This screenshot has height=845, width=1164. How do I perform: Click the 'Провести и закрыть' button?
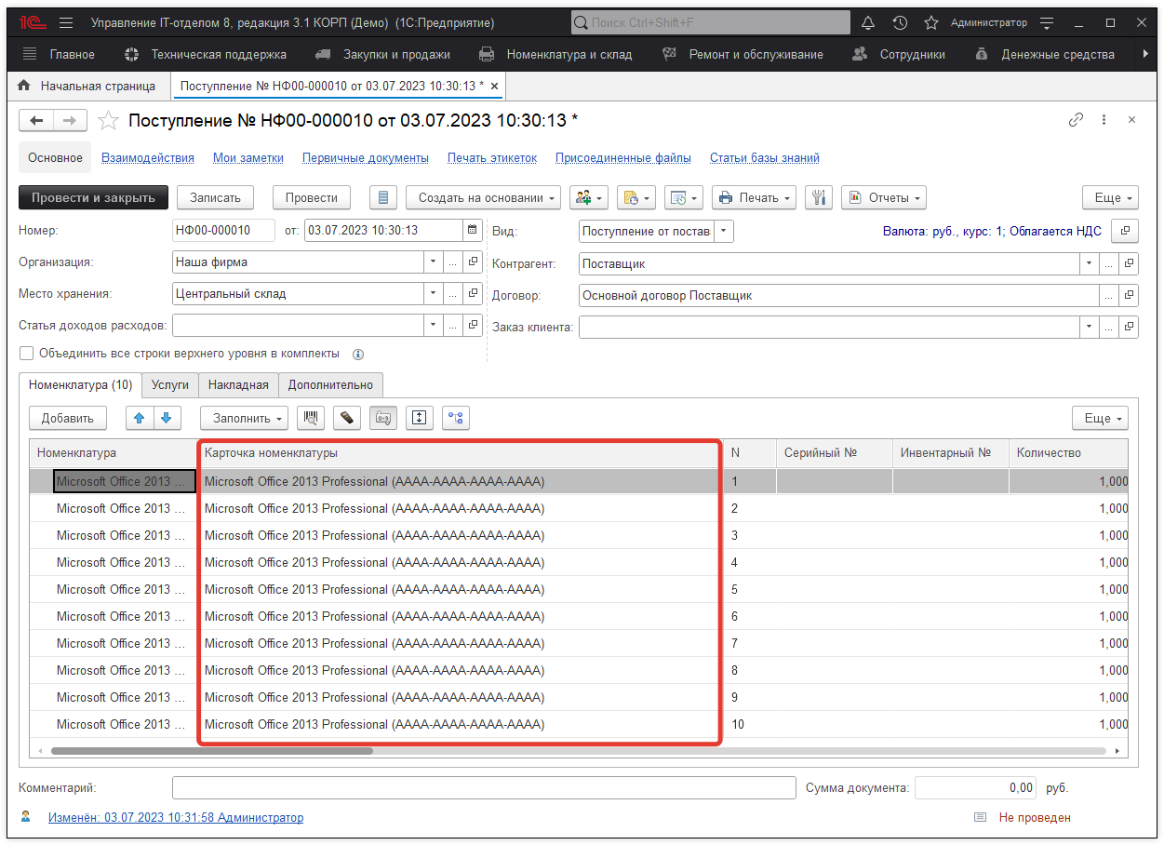coord(93,197)
